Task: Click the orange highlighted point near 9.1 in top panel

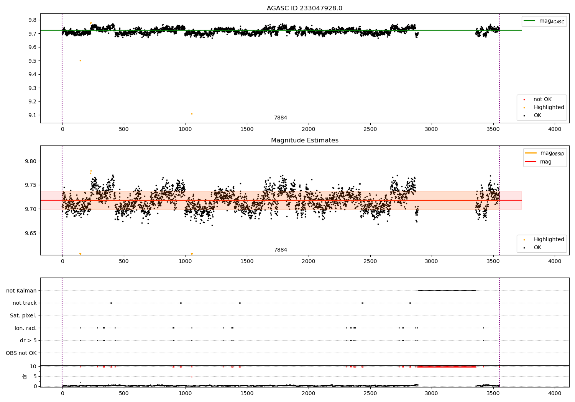Action: 192,114
